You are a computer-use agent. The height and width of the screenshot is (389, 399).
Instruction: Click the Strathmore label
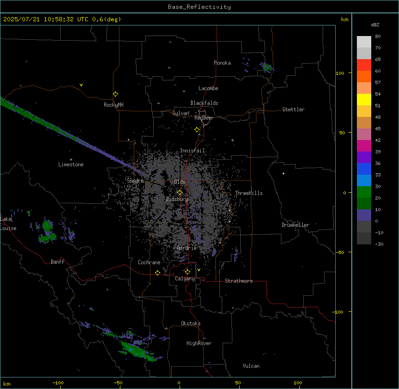click(239, 281)
